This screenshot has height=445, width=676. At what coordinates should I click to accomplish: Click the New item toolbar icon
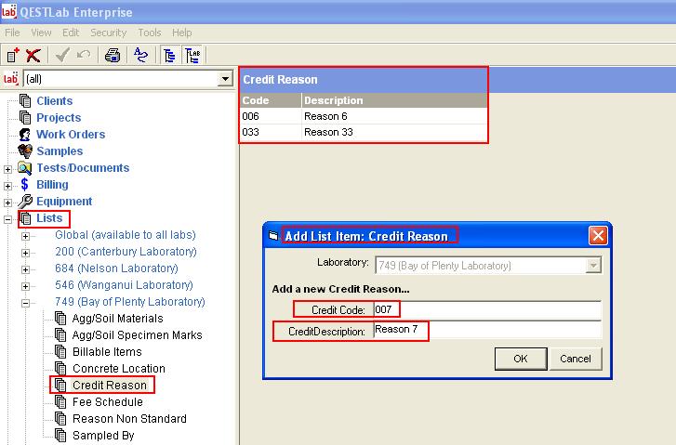tap(13, 55)
